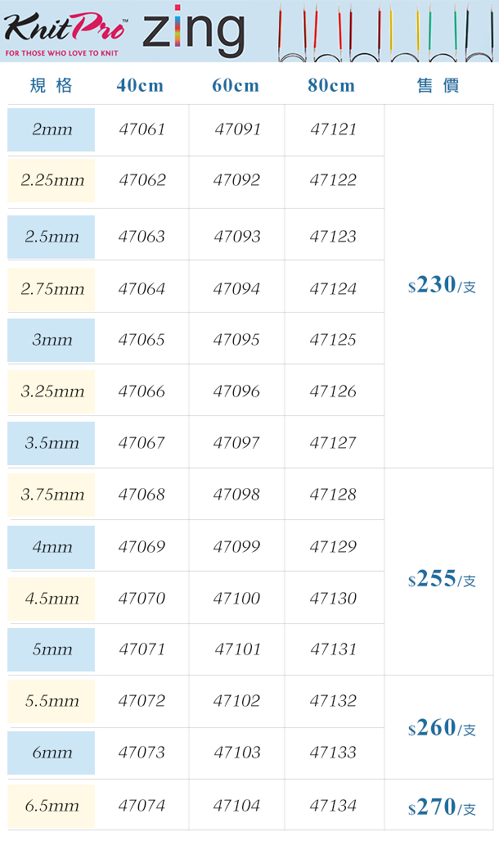
Task: Click product code 47100
Action: (236, 599)
